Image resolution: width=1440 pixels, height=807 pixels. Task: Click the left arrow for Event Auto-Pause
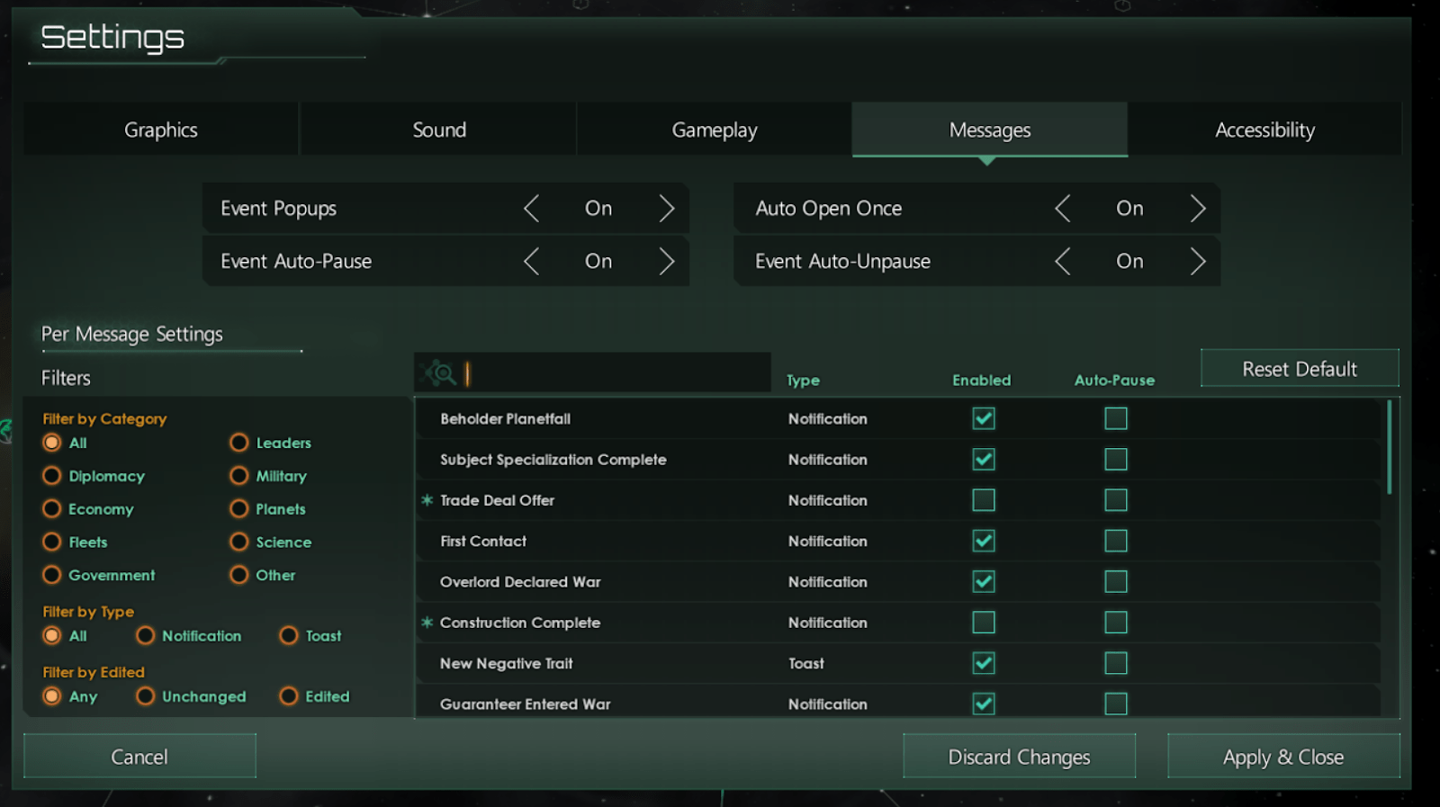click(x=532, y=262)
